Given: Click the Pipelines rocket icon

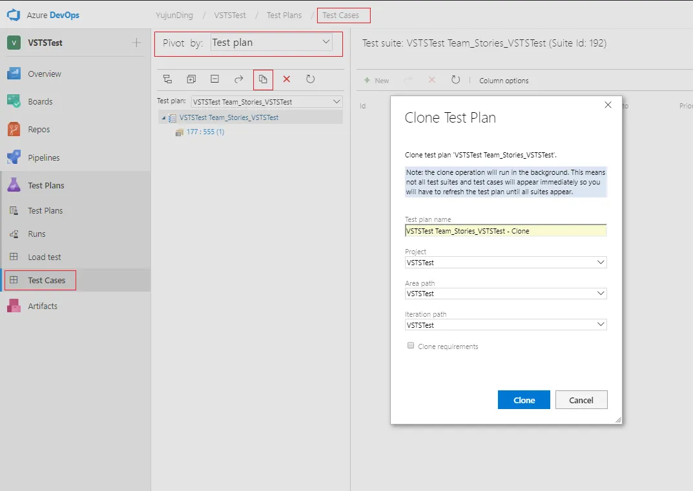Looking at the screenshot, I should [x=14, y=157].
